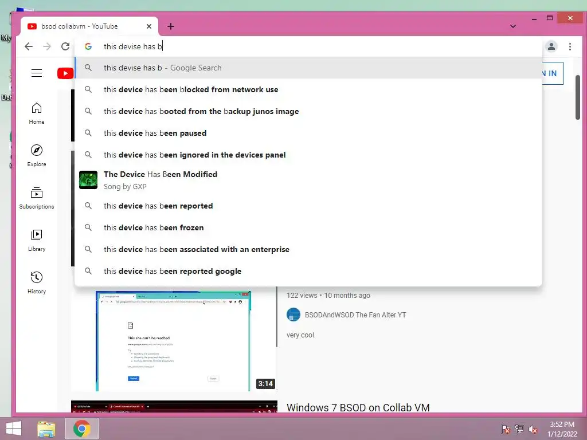Screen dimensions: 587x440
Task: Click the 'very cool.' video description
Action: (301, 335)
